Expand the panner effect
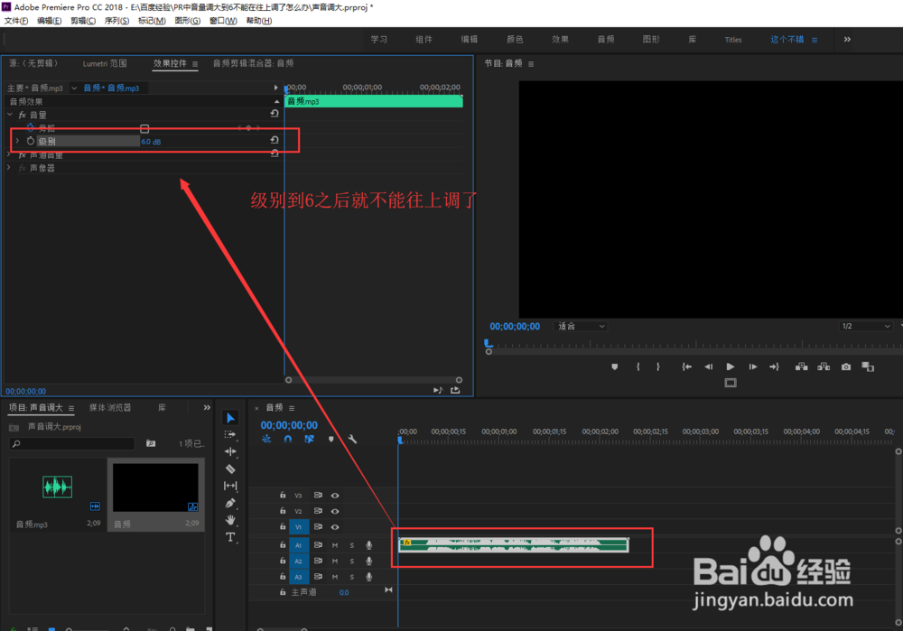Screen dimensions: 903x631 (x=9, y=168)
